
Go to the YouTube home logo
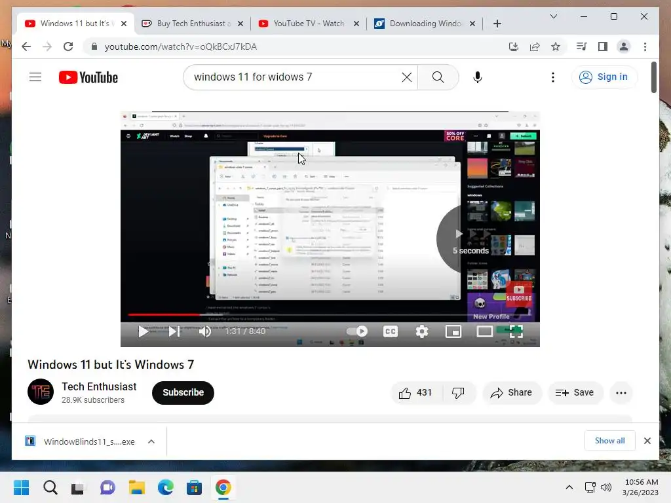pyautogui.click(x=88, y=77)
